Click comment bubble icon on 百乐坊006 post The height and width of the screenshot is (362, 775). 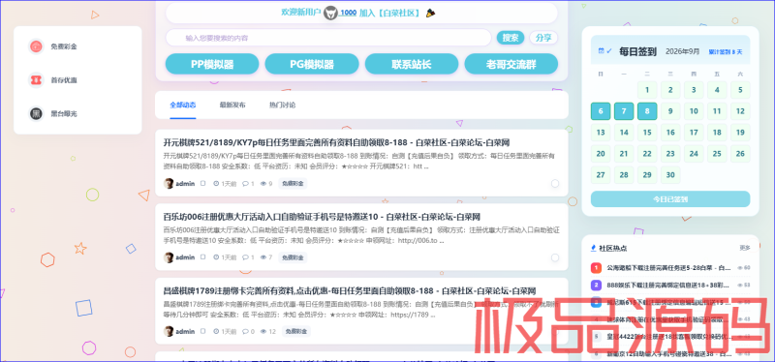point(245,257)
